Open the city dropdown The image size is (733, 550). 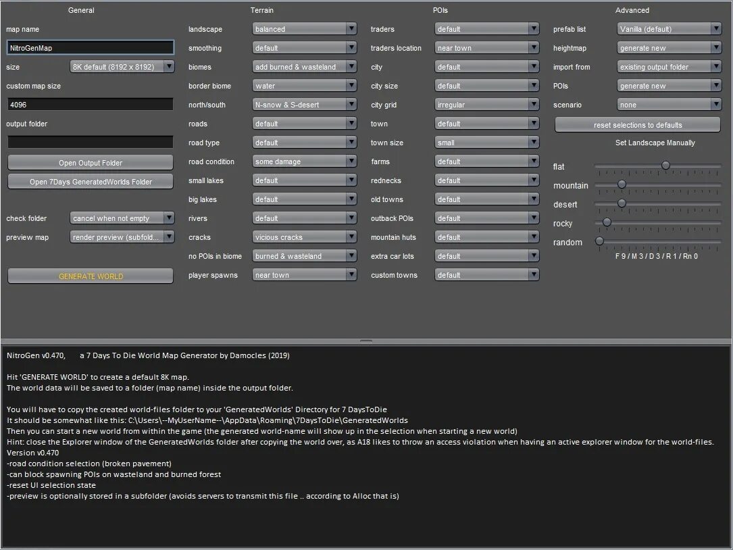pos(486,67)
